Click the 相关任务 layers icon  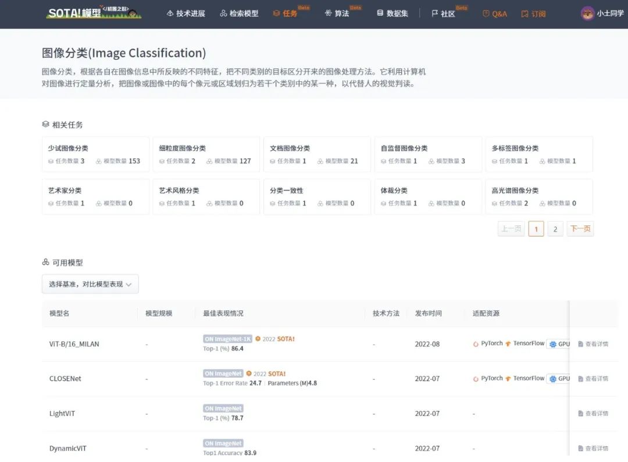(x=46, y=124)
